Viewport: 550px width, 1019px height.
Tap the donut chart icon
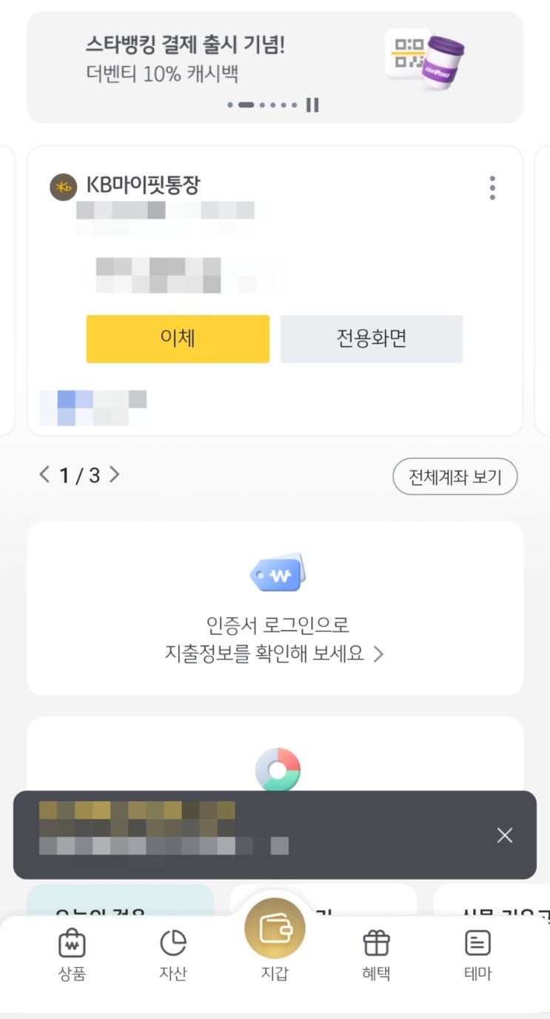(x=278, y=769)
